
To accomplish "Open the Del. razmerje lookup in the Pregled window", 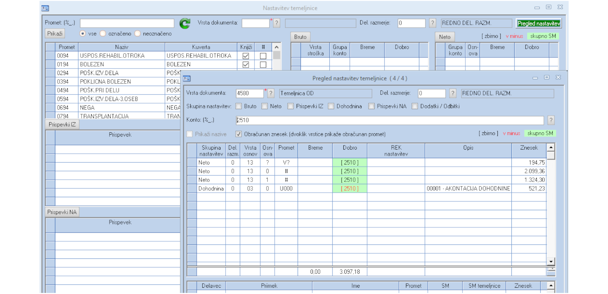I will [x=453, y=93].
